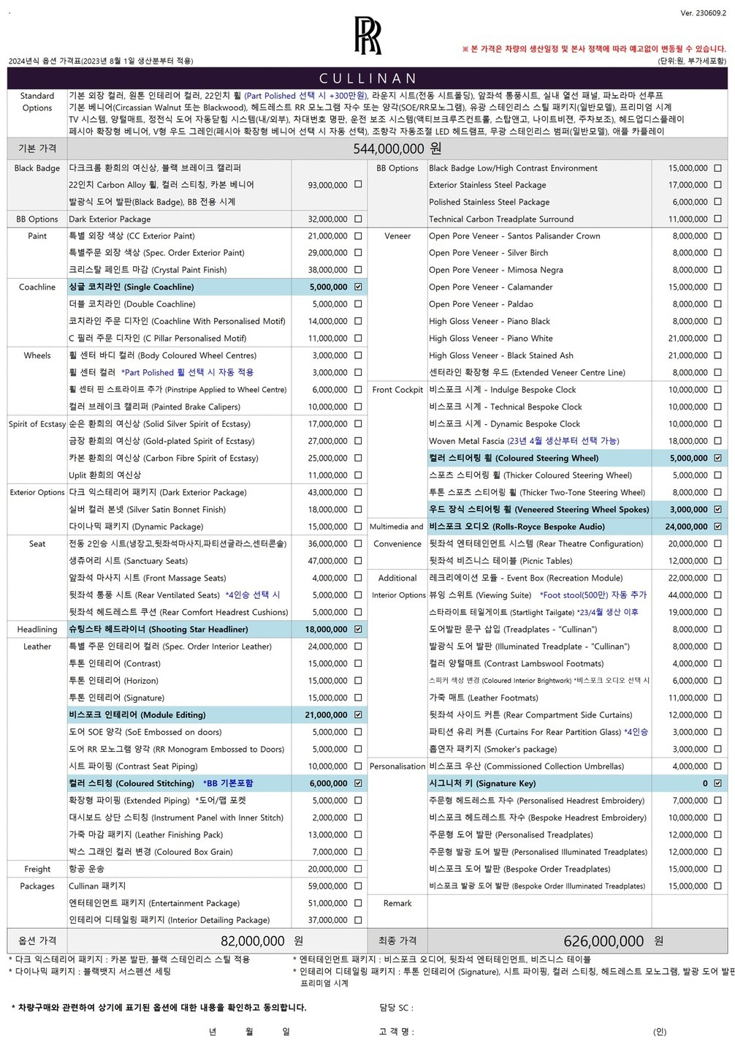The height and width of the screenshot is (1053, 735).
Task: Tick the Piano Black veneer checkbox
Action: pyautogui.click(x=717, y=321)
